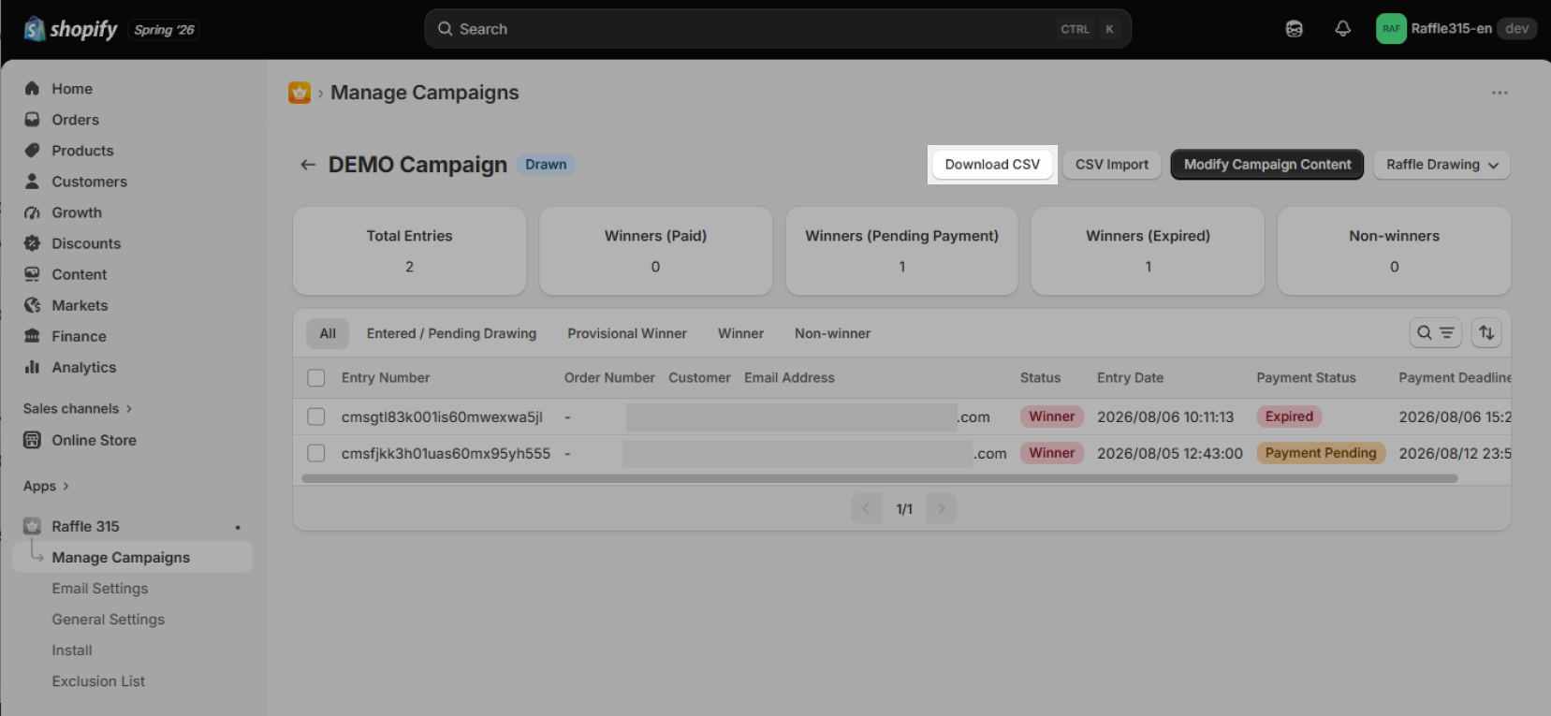Screen dimensions: 1551x716
Task: Click the orange Raffle app icon in breadcrumb
Action: tap(300, 93)
